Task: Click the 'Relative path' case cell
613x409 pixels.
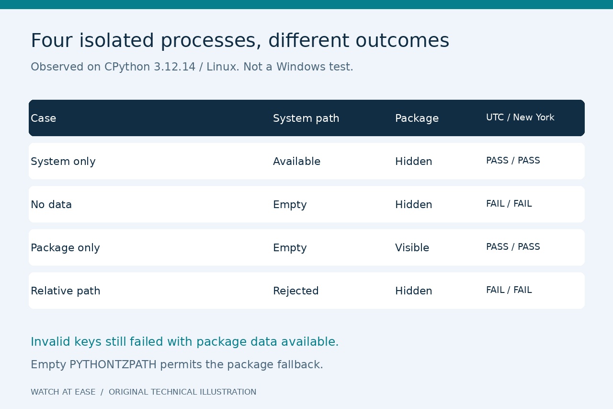Action: coord(66,291)
